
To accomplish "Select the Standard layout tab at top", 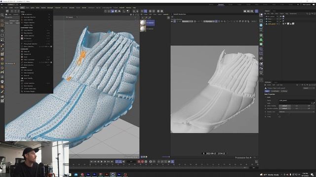I will pos(221,4).
